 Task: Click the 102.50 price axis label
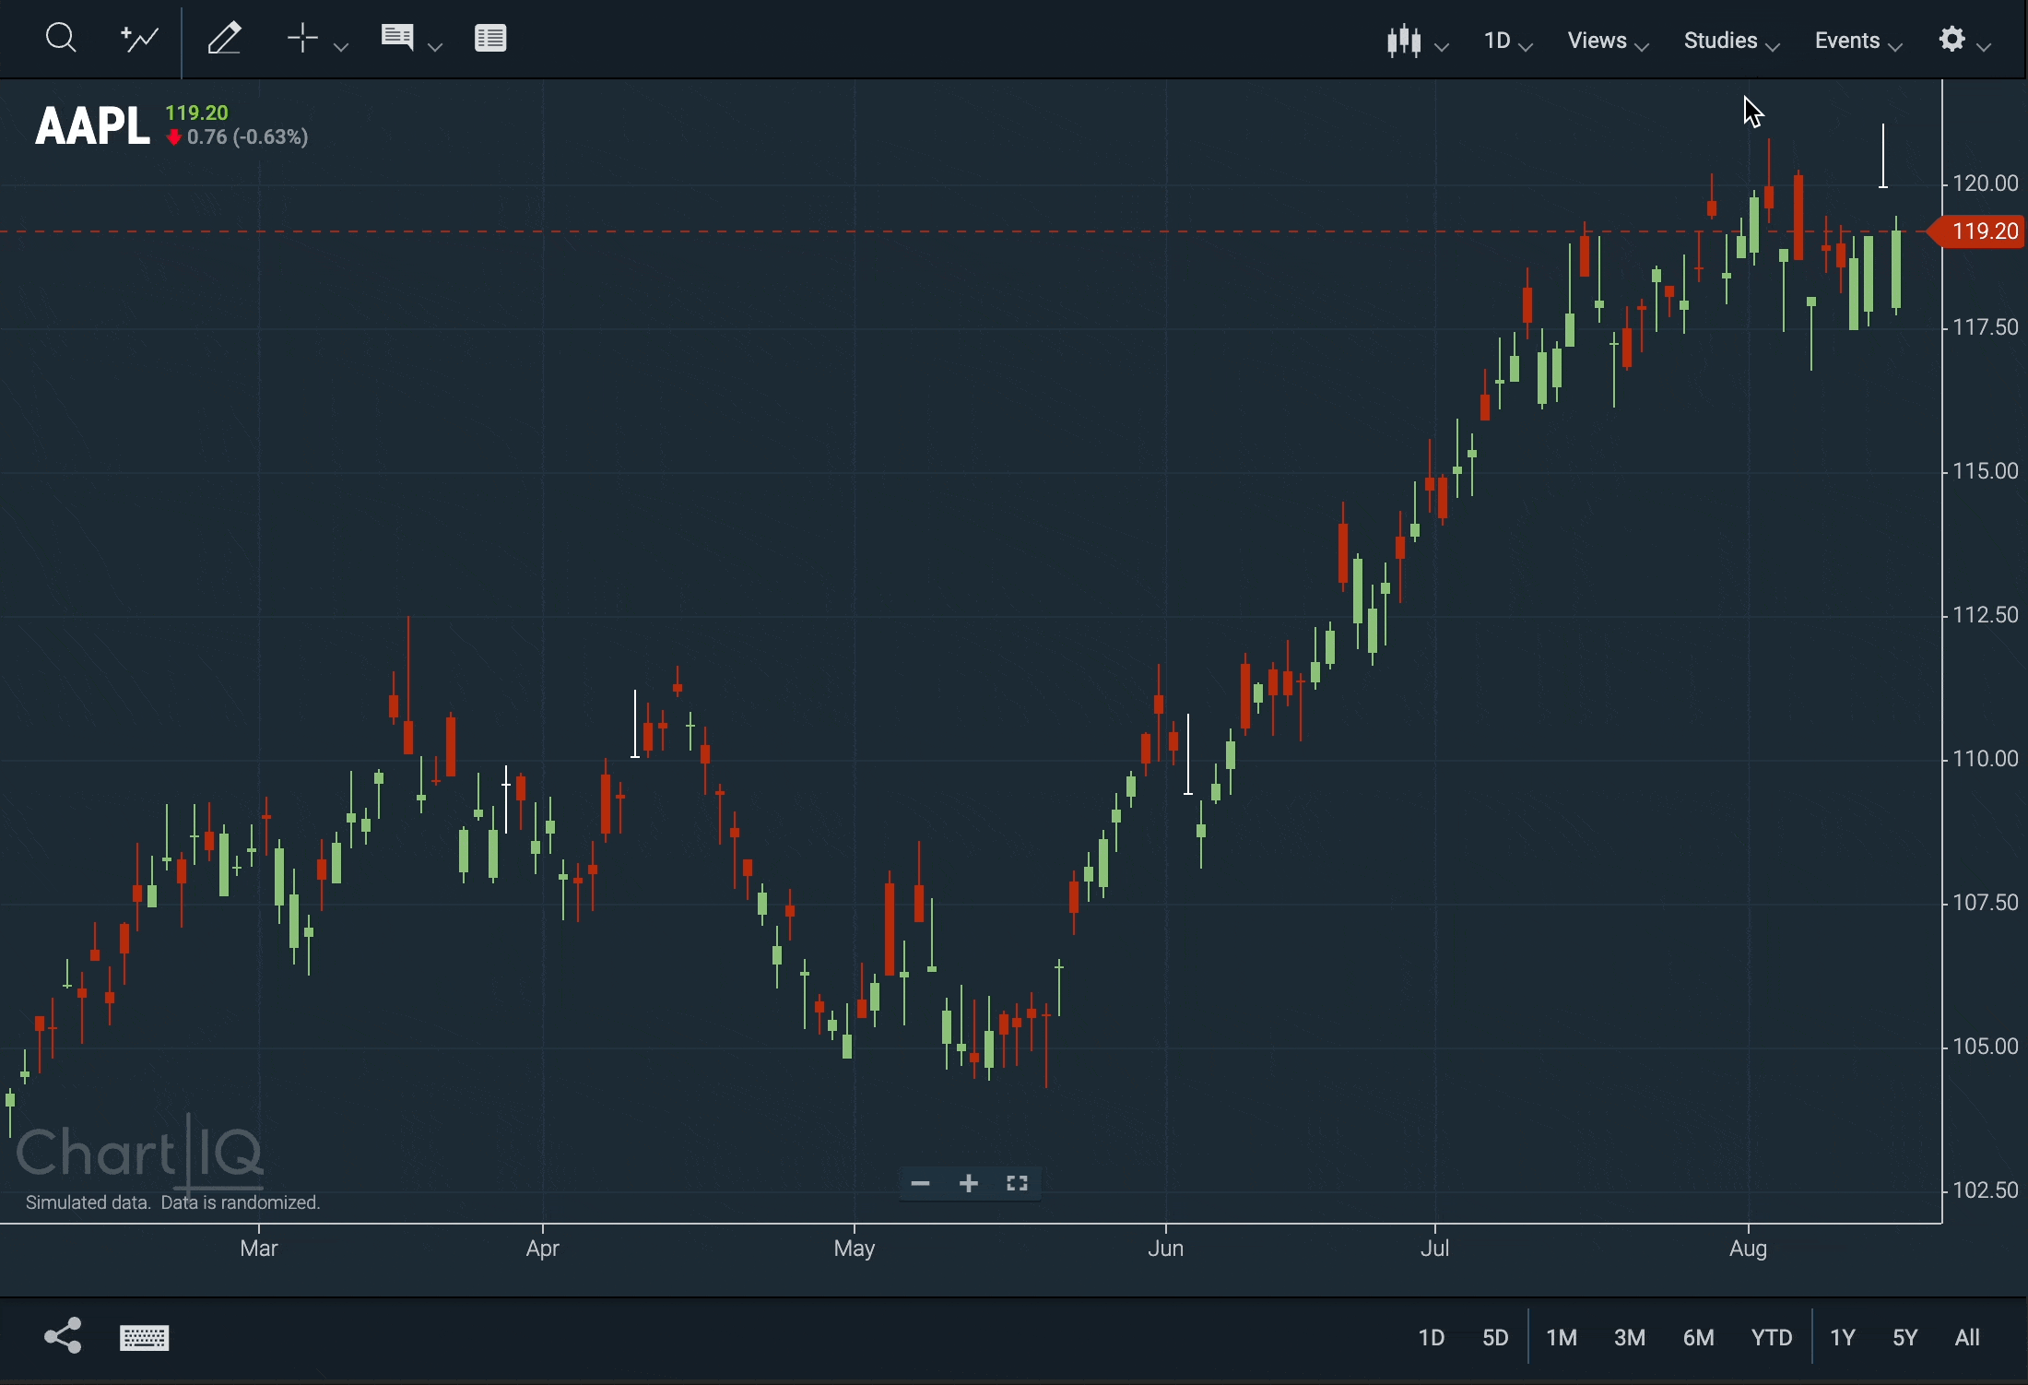point(1987,1190)
